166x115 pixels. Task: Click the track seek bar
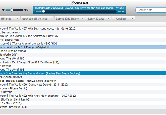click(x=79, y=11)
